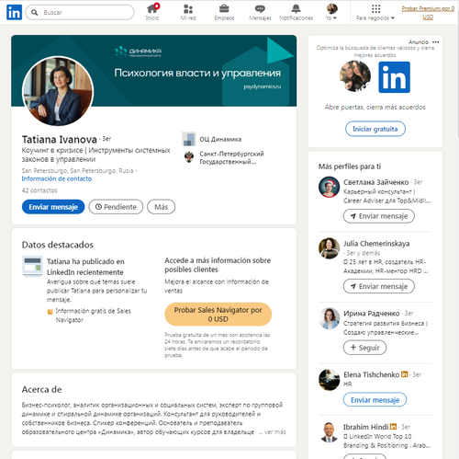Click the ОЦ Динамика company logo

[189, 139]
